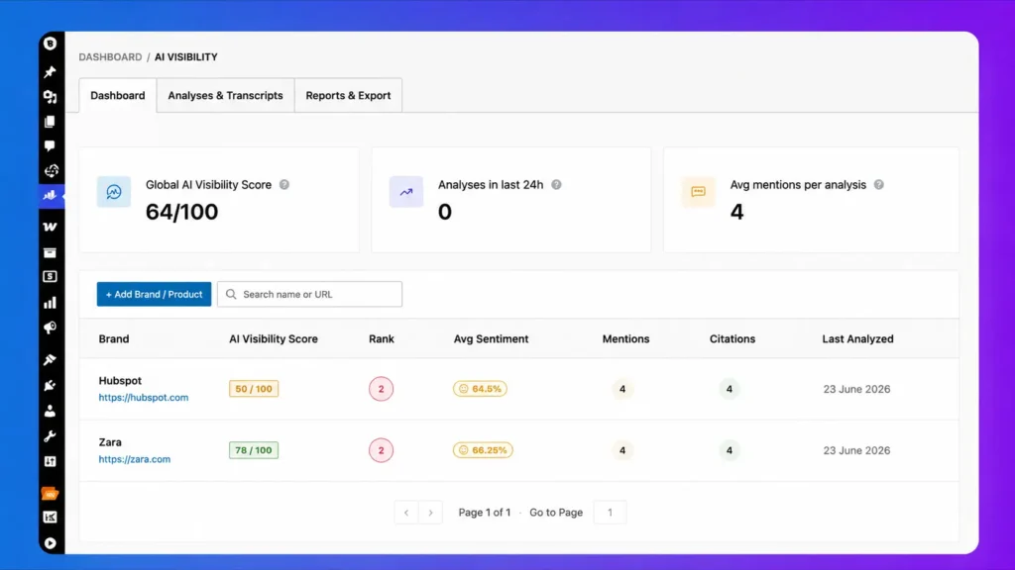Screen dimensions: 1015x570
Task: Click the Mentions column header
Action: tap(626, 338)
